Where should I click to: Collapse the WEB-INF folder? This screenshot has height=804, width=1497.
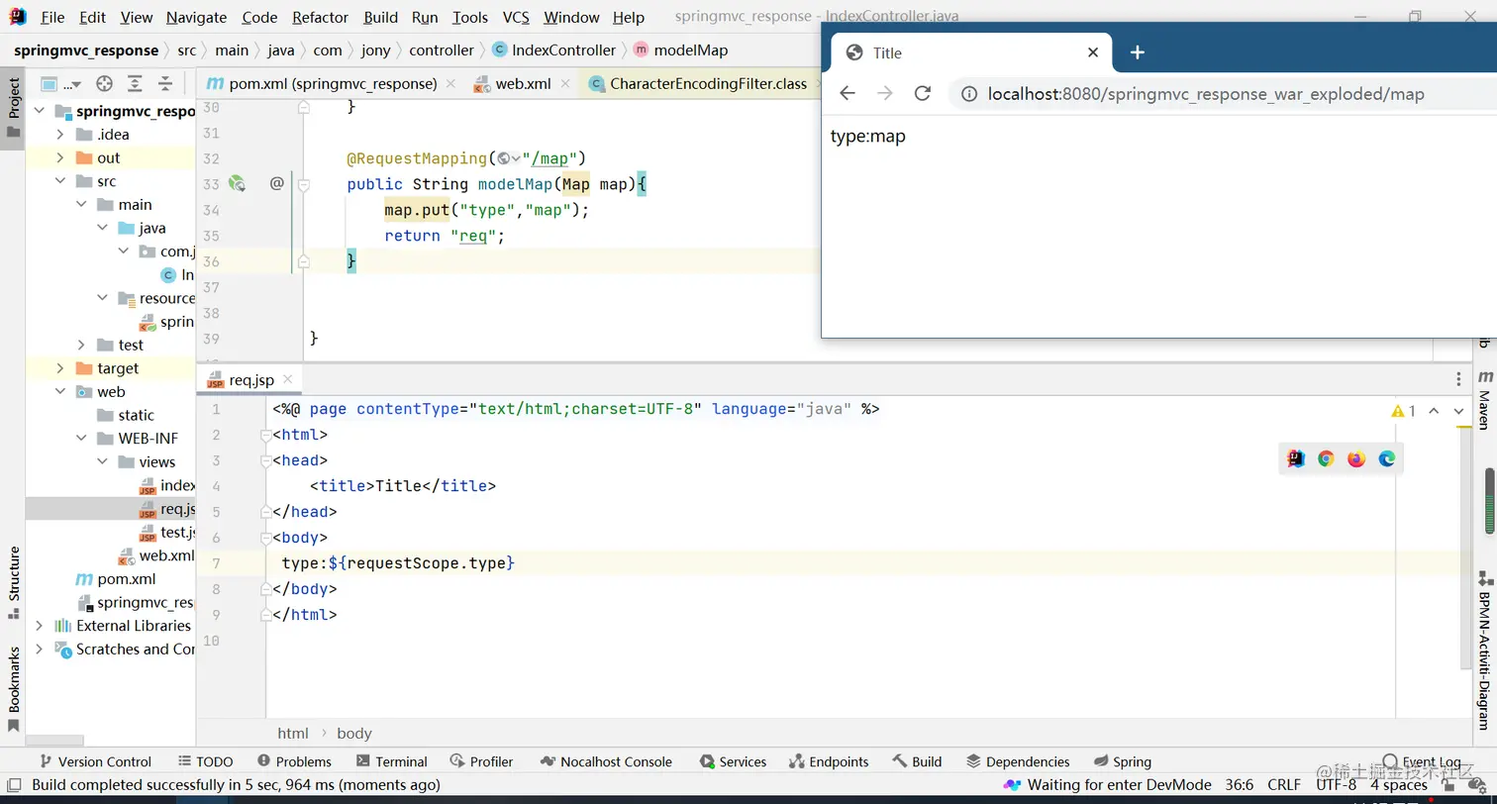(82, 439)
